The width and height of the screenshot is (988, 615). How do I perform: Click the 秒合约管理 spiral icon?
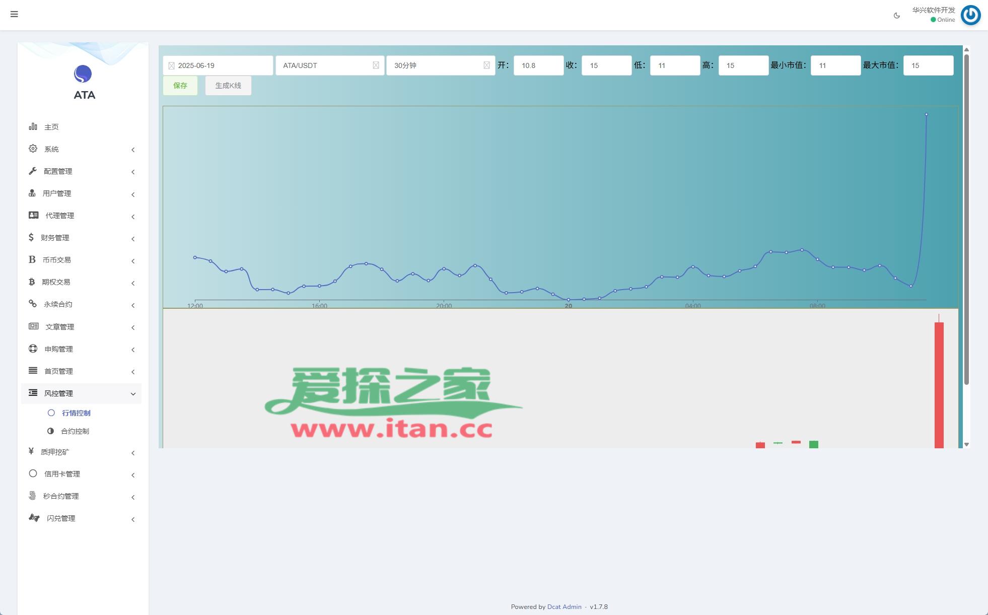tap(32, 496)
